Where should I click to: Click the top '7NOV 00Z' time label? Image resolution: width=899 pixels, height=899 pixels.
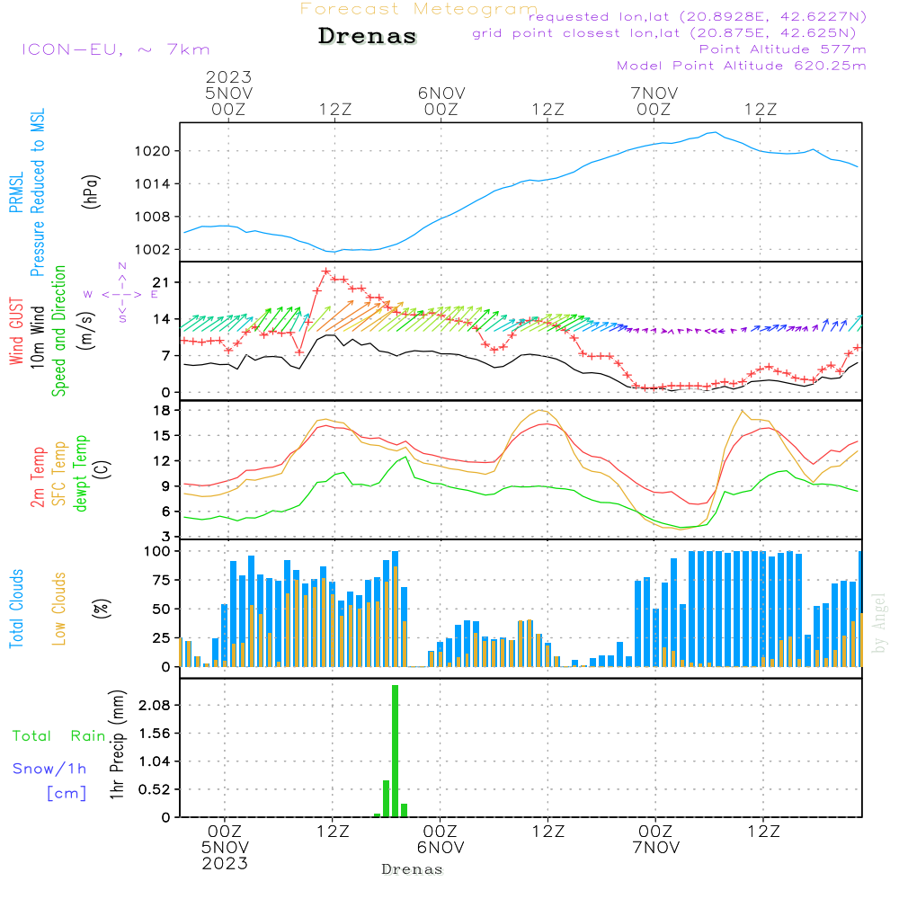pos(654,101)
